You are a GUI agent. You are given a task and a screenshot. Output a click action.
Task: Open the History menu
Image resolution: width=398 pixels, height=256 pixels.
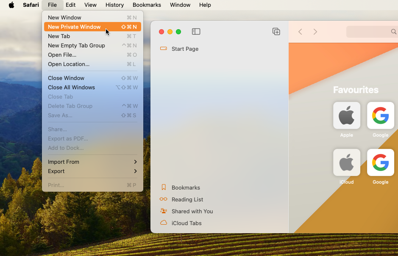click(114, 5)
